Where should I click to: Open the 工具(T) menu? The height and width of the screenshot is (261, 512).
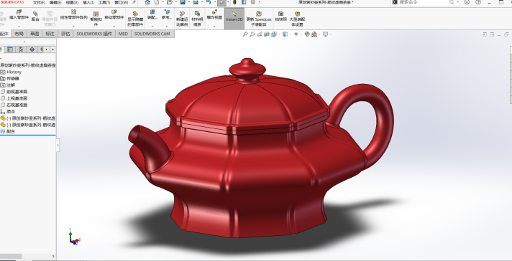(x=104, y=3)
